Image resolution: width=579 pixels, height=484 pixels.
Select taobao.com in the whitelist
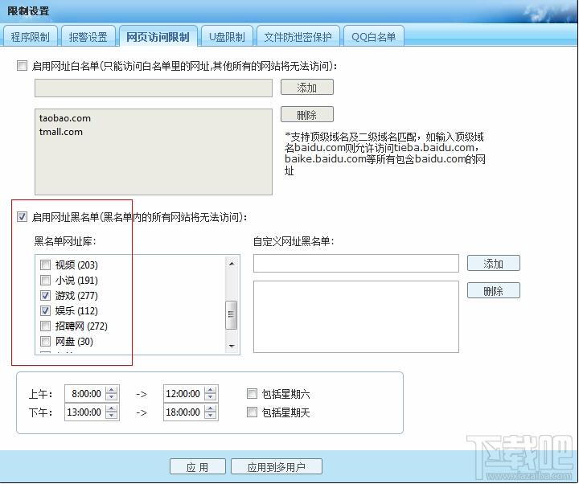pyautogui.click(x=65, y=118)
